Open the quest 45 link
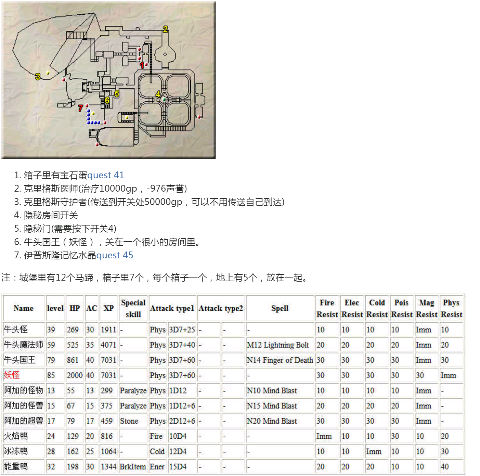The image size is (480, 476). (115, 255)
